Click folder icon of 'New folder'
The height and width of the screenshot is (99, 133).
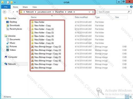pyautogui.click(x=33, y=22)
